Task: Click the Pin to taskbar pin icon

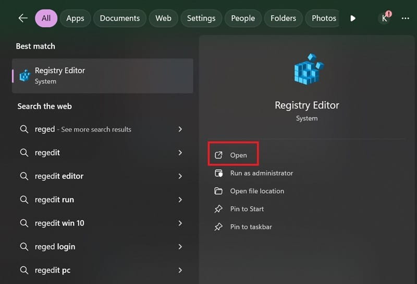Action: pyautogui.click(x=218, y=227)
